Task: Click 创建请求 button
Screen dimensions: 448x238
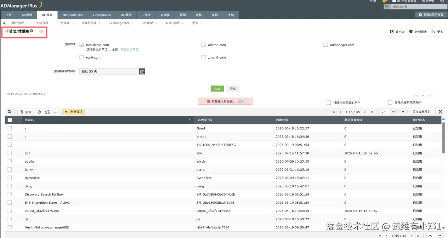Action: [74, 112]
